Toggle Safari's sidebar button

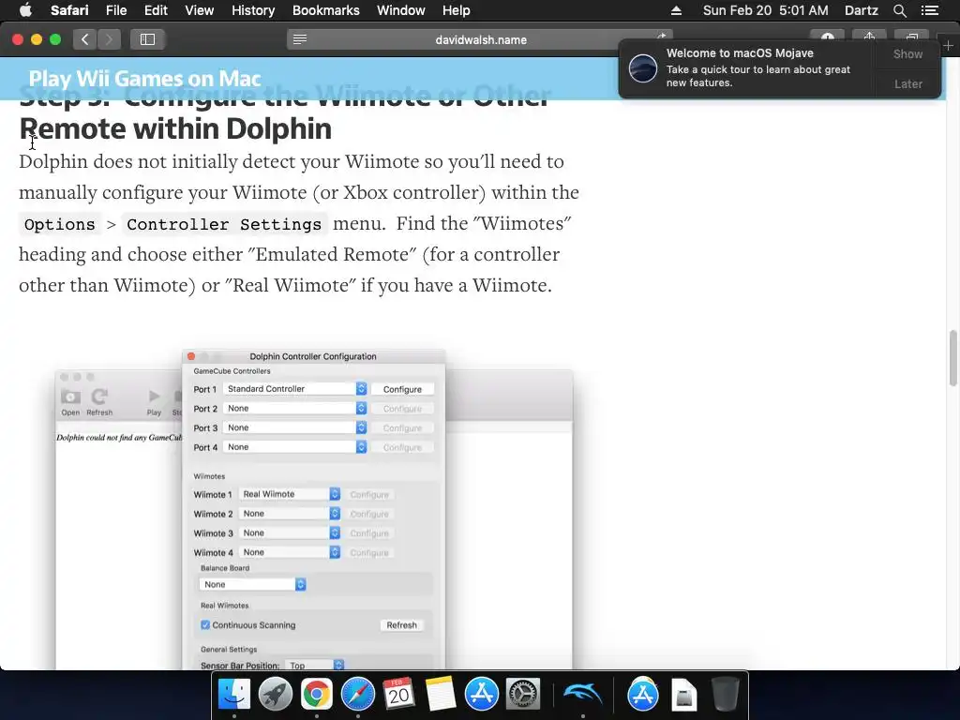[147, 39]
